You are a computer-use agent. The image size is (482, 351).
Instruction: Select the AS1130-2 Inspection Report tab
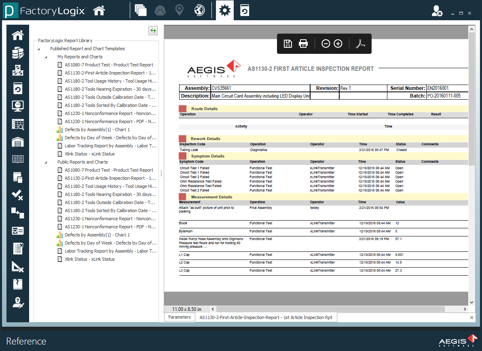pyautogui.click(x=267, y=317)
